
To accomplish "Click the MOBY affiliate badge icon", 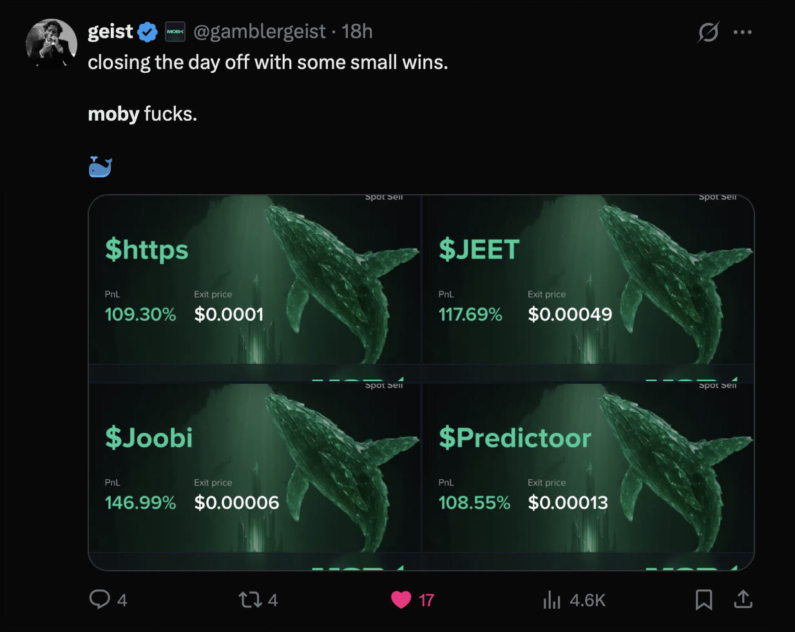I will click(x=175, y=32).
